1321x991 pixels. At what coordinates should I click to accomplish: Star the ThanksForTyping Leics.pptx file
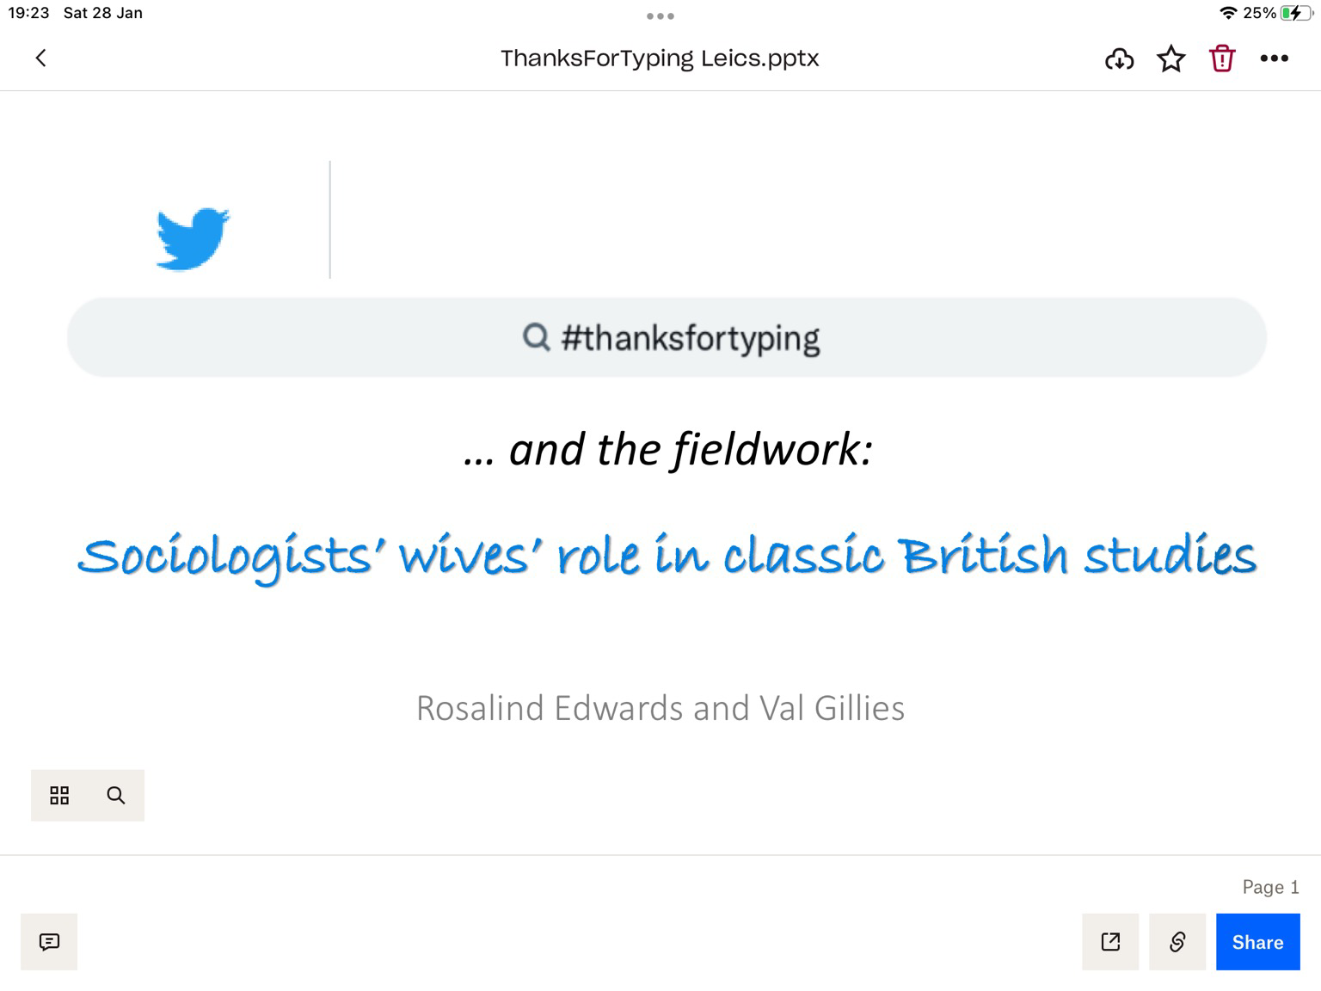pos(1170,58)
